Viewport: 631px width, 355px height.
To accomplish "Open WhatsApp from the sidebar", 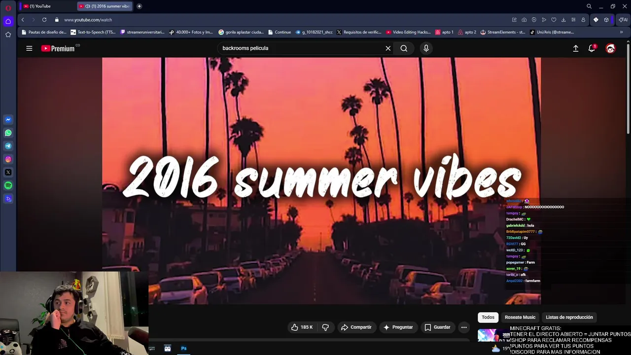I will click(x=8, y=133).
